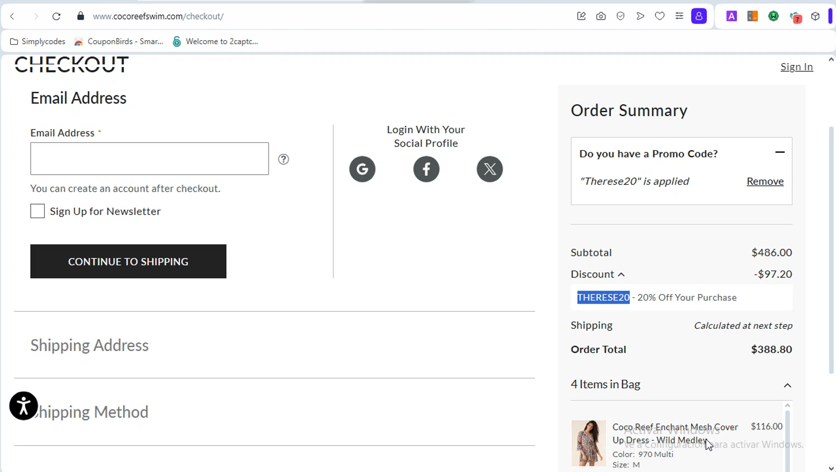This screenshot has height=472, width=836.
Task: Click the Shipping Address section heading
Action: point(89,345)
